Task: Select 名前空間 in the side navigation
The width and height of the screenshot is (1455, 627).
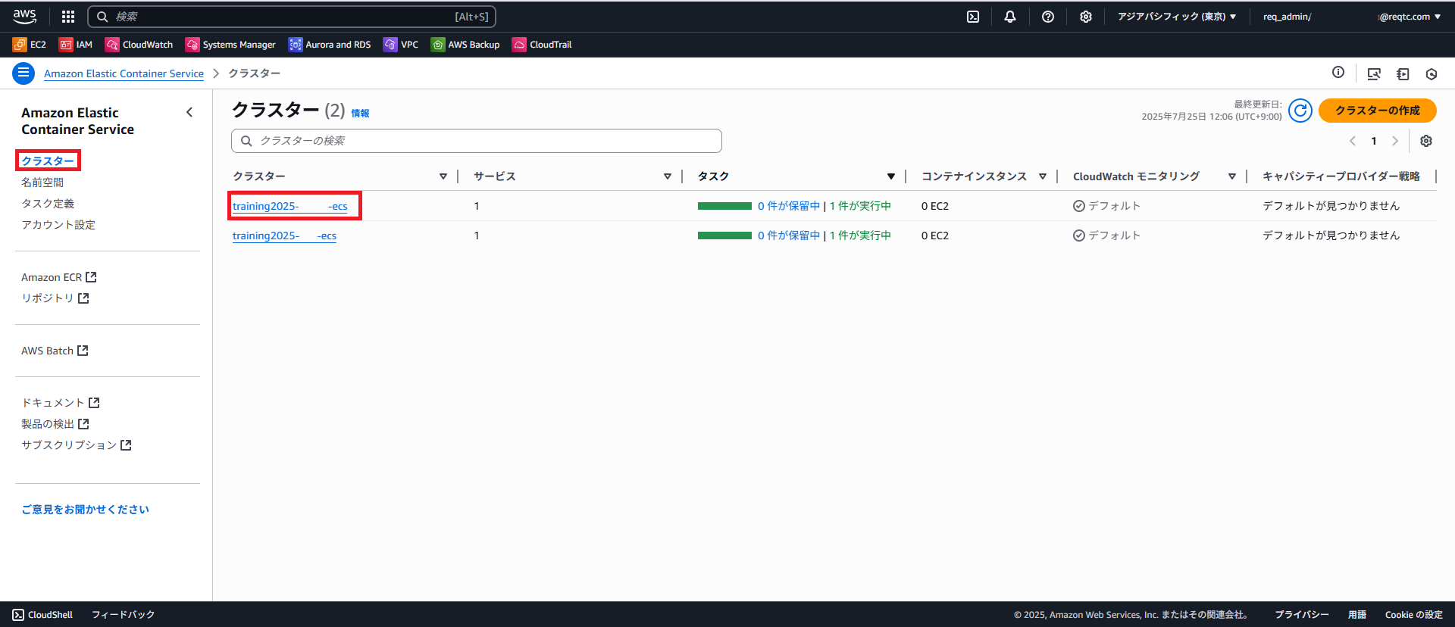Action: [42, 182]
